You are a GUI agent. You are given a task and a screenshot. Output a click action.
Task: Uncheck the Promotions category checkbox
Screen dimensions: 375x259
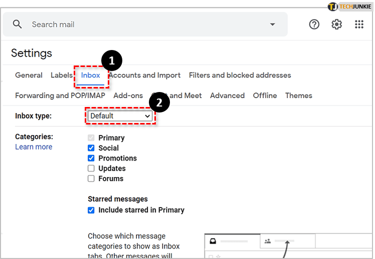click(x=91, y=158)
